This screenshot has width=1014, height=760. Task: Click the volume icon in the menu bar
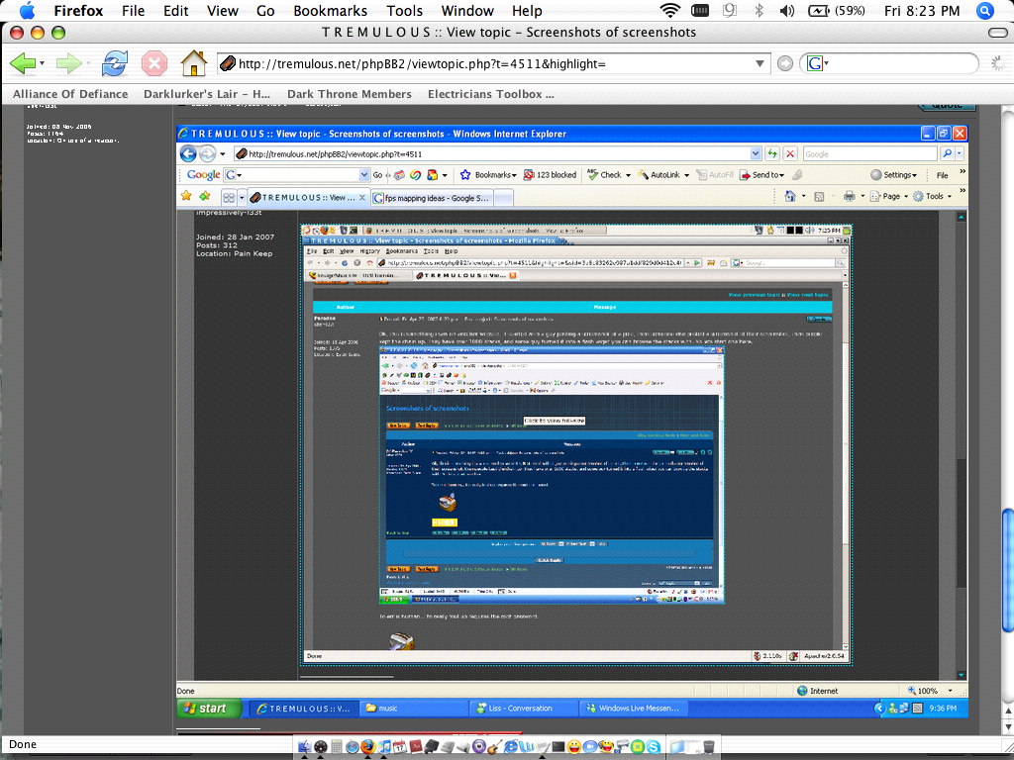click(786, 10)
